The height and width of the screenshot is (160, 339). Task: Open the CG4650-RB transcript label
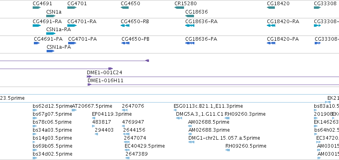click(x=135, y=22)
